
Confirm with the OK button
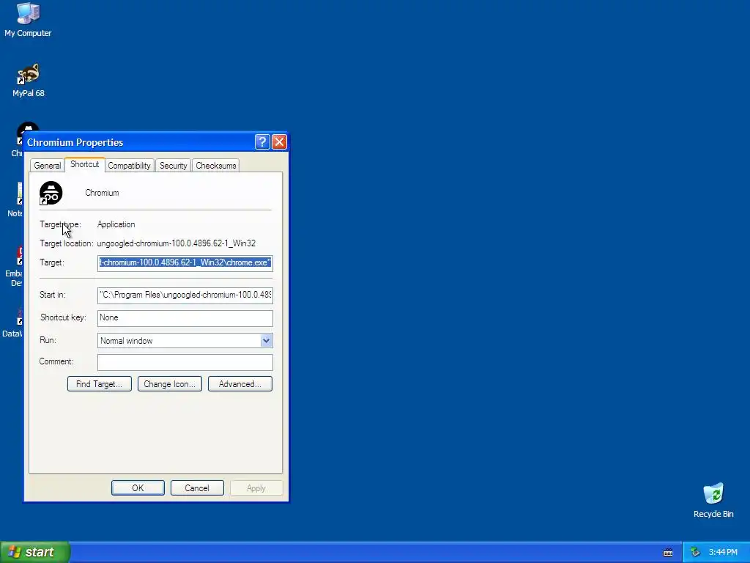coord(138,487)
